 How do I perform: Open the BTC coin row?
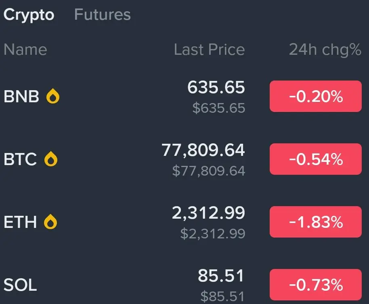pos(20,159)
